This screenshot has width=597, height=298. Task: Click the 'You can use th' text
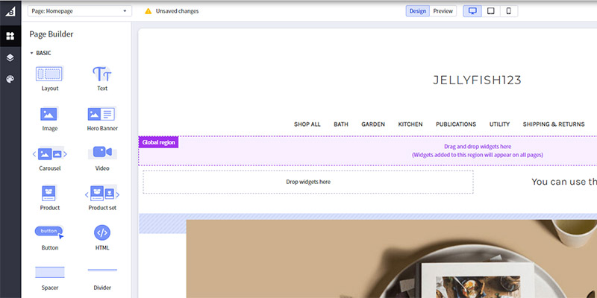click(564, 182)
